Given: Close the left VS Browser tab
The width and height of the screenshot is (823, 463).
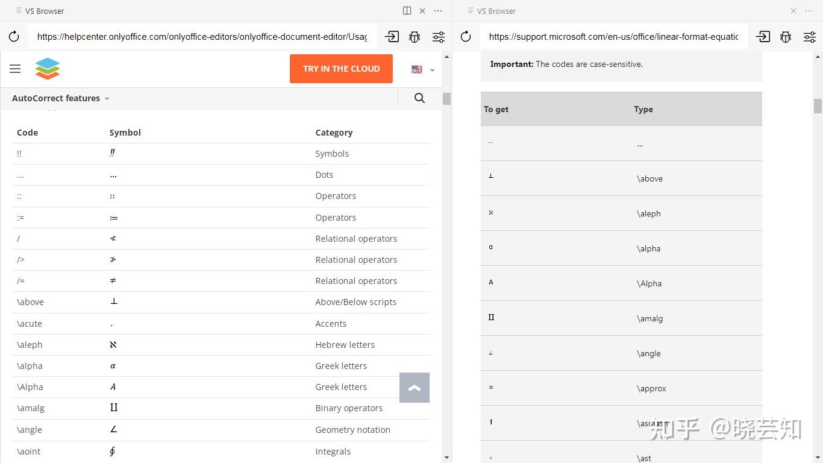Looking at the screenshot, I should [422, 11].
